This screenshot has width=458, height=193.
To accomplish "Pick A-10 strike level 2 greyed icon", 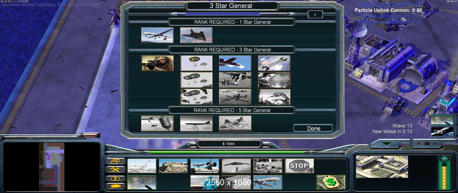I will [235, 80].
